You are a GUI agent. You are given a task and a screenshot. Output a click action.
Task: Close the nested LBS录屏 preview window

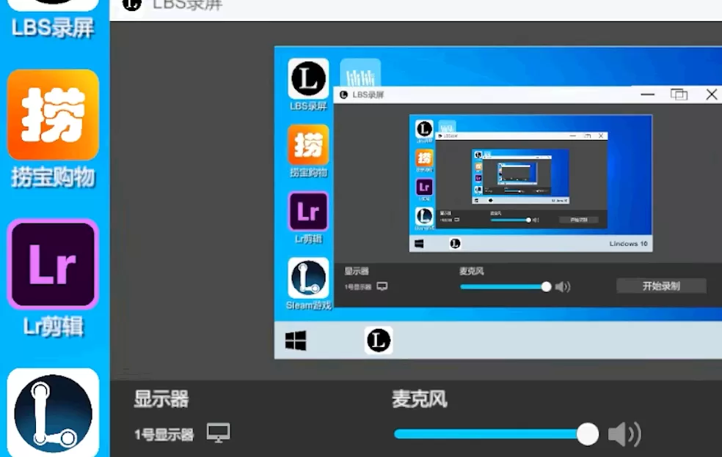pos(712,94)
